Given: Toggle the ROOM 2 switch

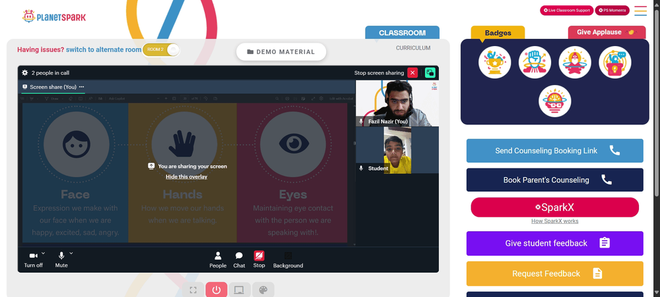Looking at the screenshot, I should (161, 49).
